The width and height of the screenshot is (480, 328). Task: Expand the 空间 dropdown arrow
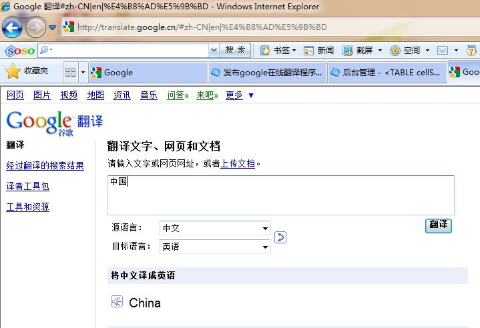(427, 51)
